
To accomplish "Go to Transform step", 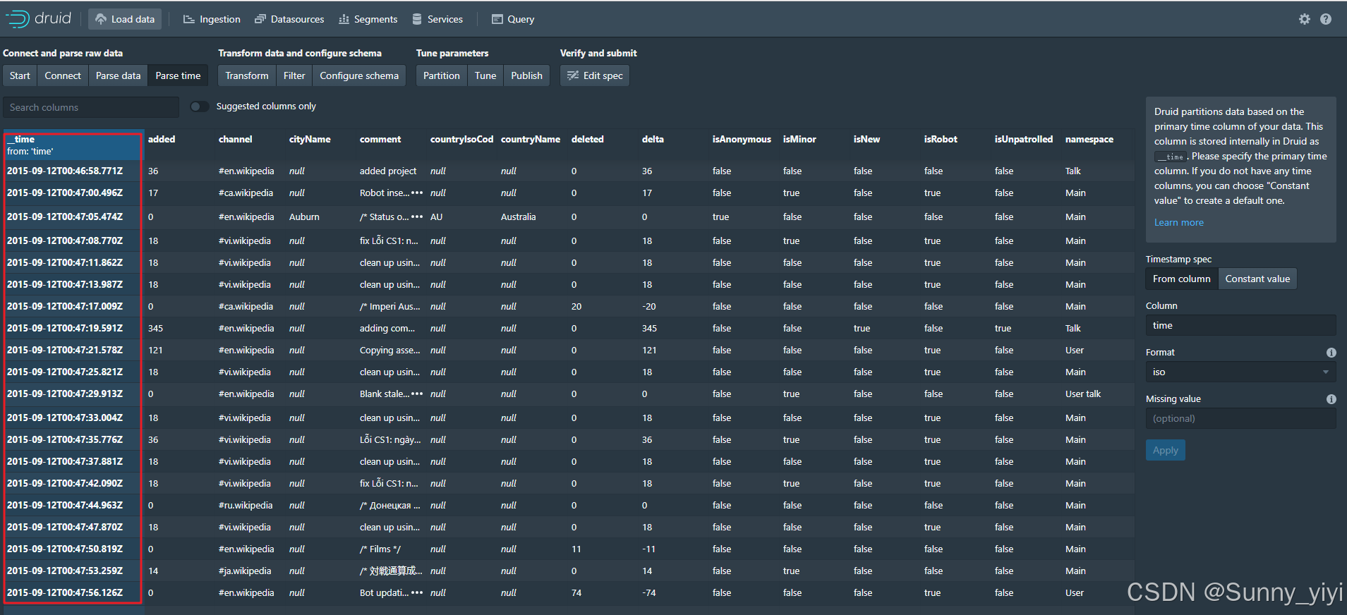I will click(x=247, y=75).
